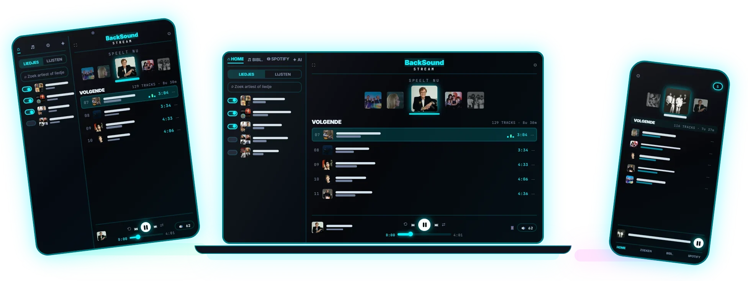Viewport: 748px width, 281px height.
Task: Open the more menu for laptop track 09
Action: [533, 165]
